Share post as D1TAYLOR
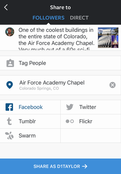The height and width of the screenshot is (174, 121). coord(60,166)
